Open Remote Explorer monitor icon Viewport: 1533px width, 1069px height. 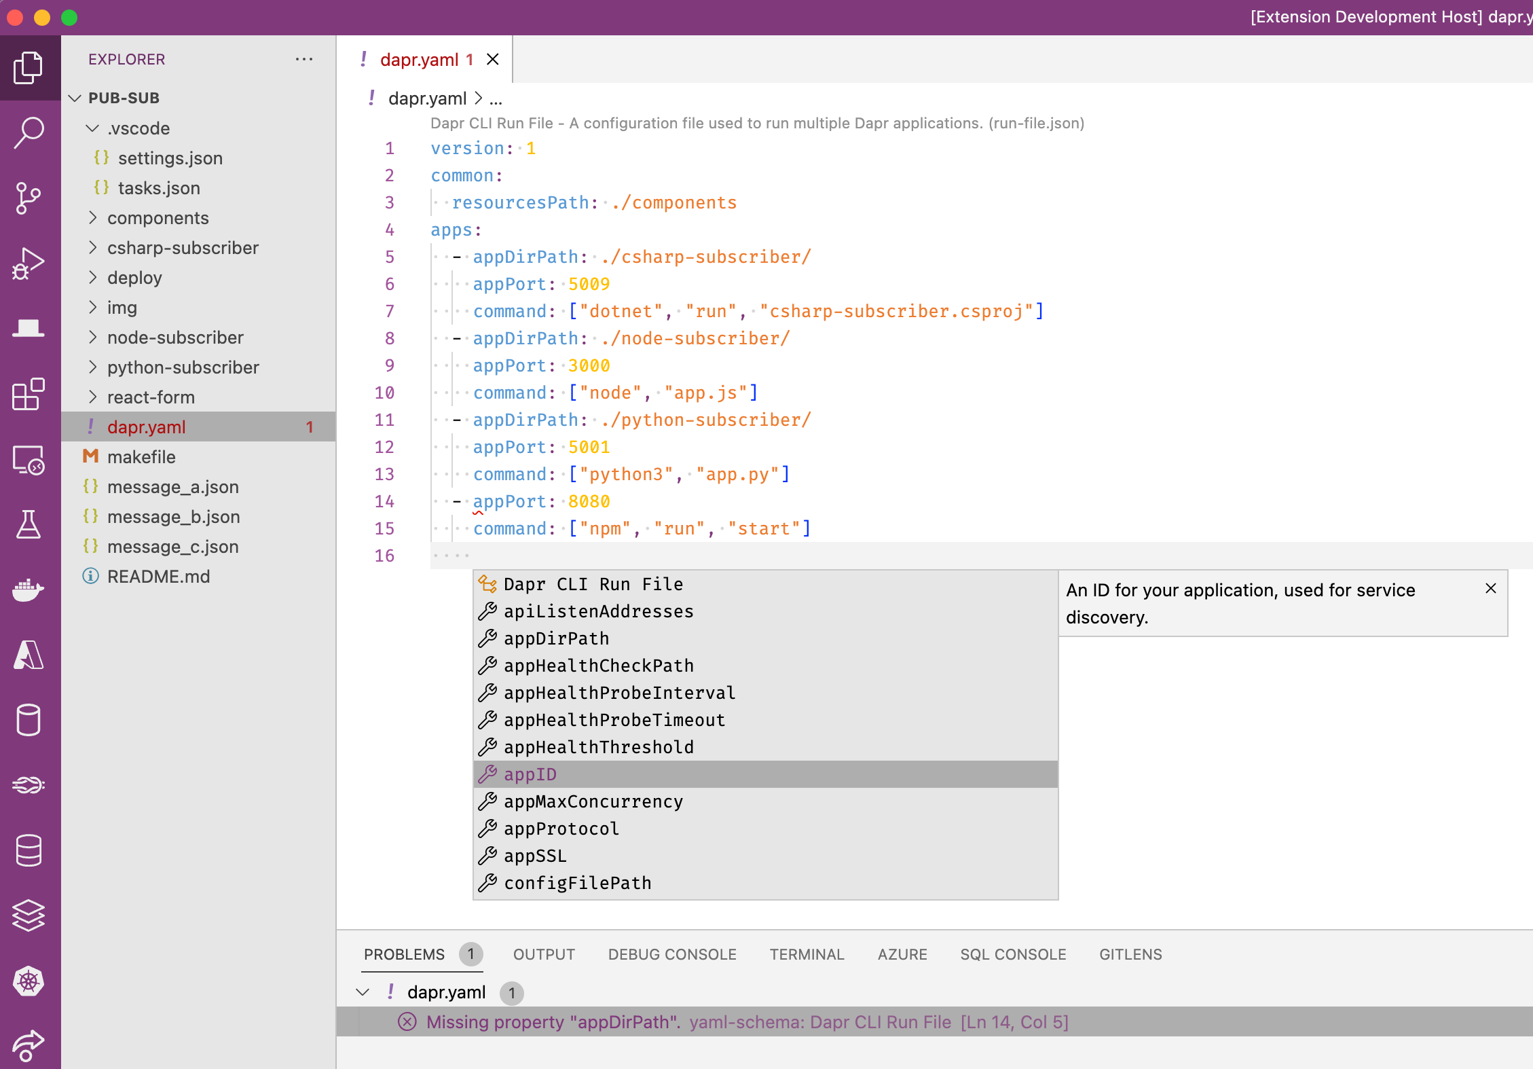click(29, 460)
